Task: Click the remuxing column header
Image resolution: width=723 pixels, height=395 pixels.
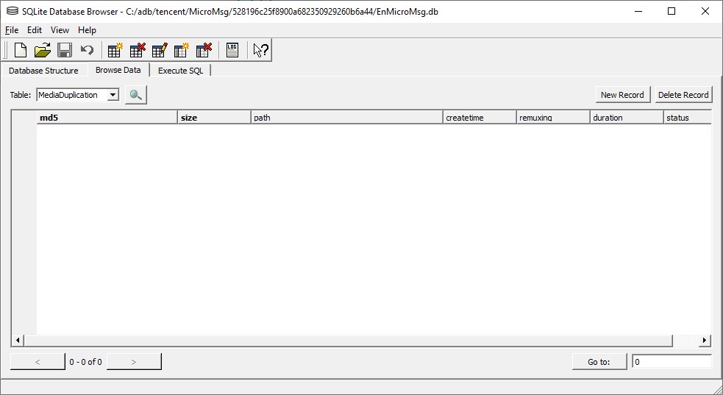Action: pos(553,118)
